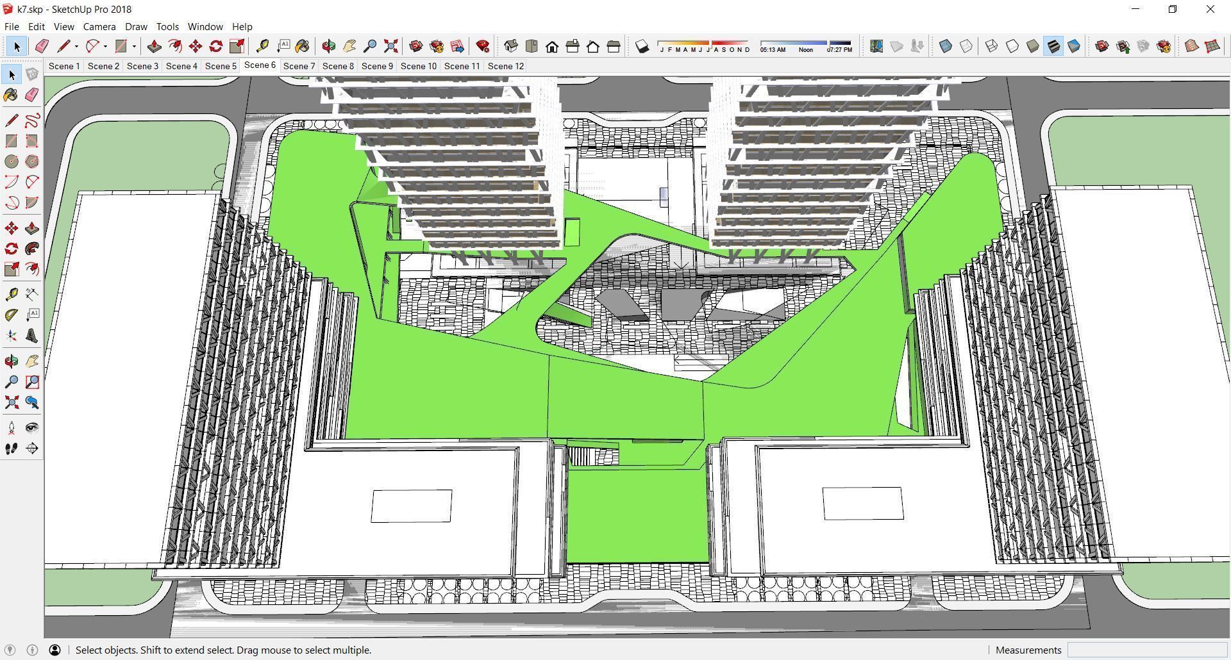Select the Look Around eye tool

tap(32, 428)
